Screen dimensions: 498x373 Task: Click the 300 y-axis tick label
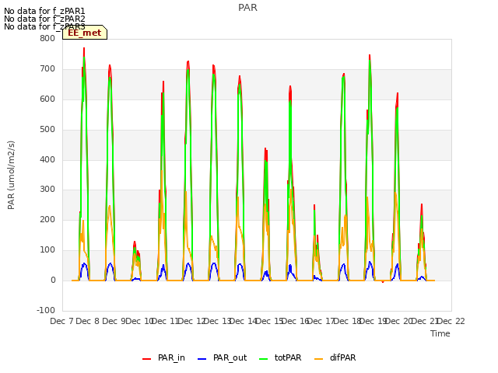[47, 190]
